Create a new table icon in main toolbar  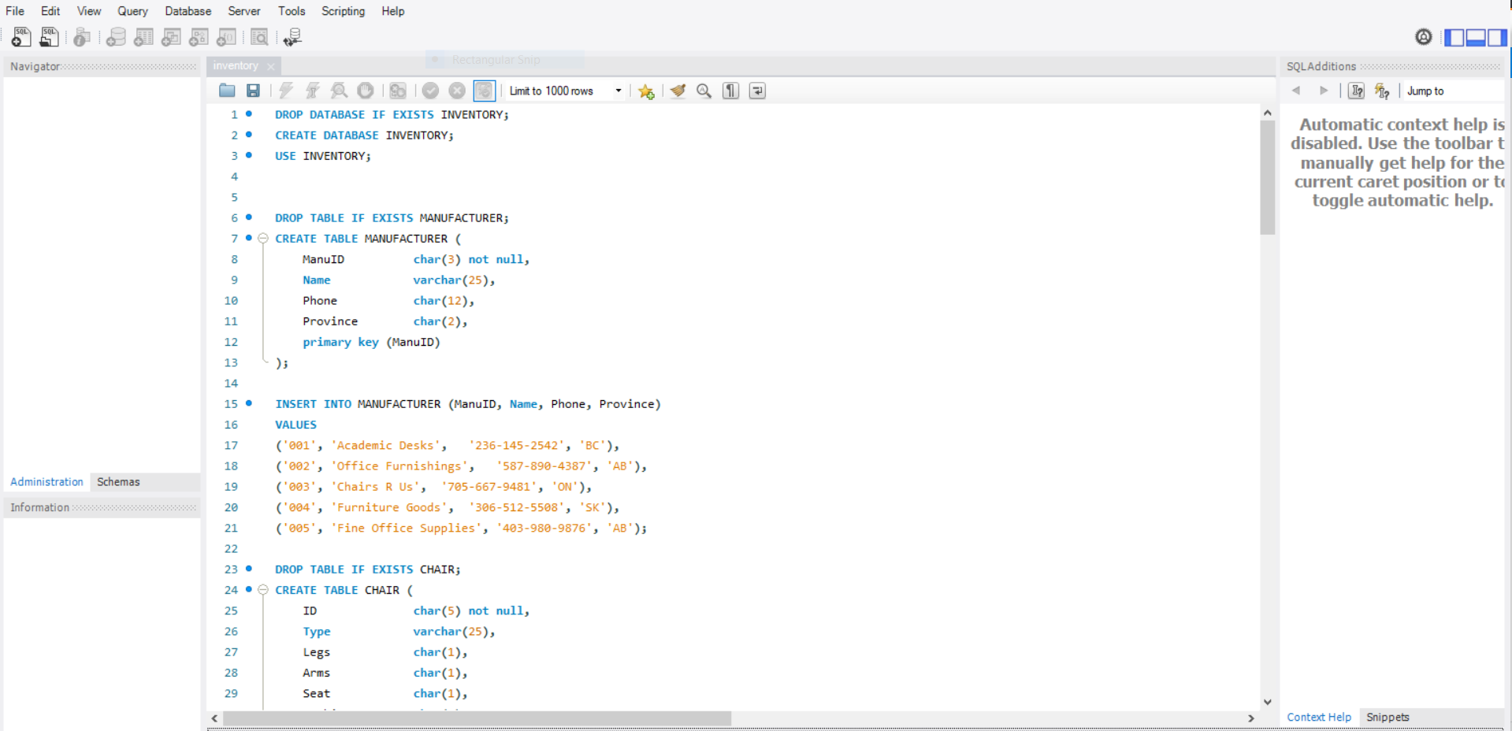click(143, 37)
